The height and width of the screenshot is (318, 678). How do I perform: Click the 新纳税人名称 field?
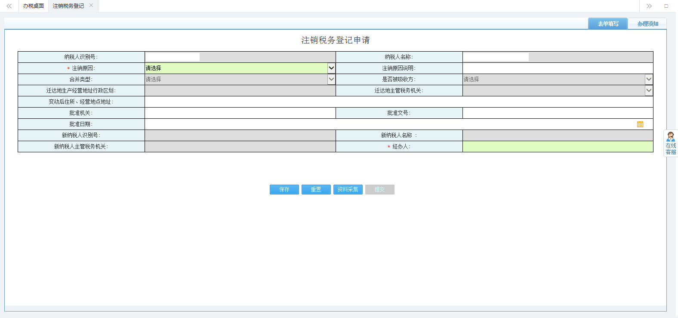click(x=558, y=135)
